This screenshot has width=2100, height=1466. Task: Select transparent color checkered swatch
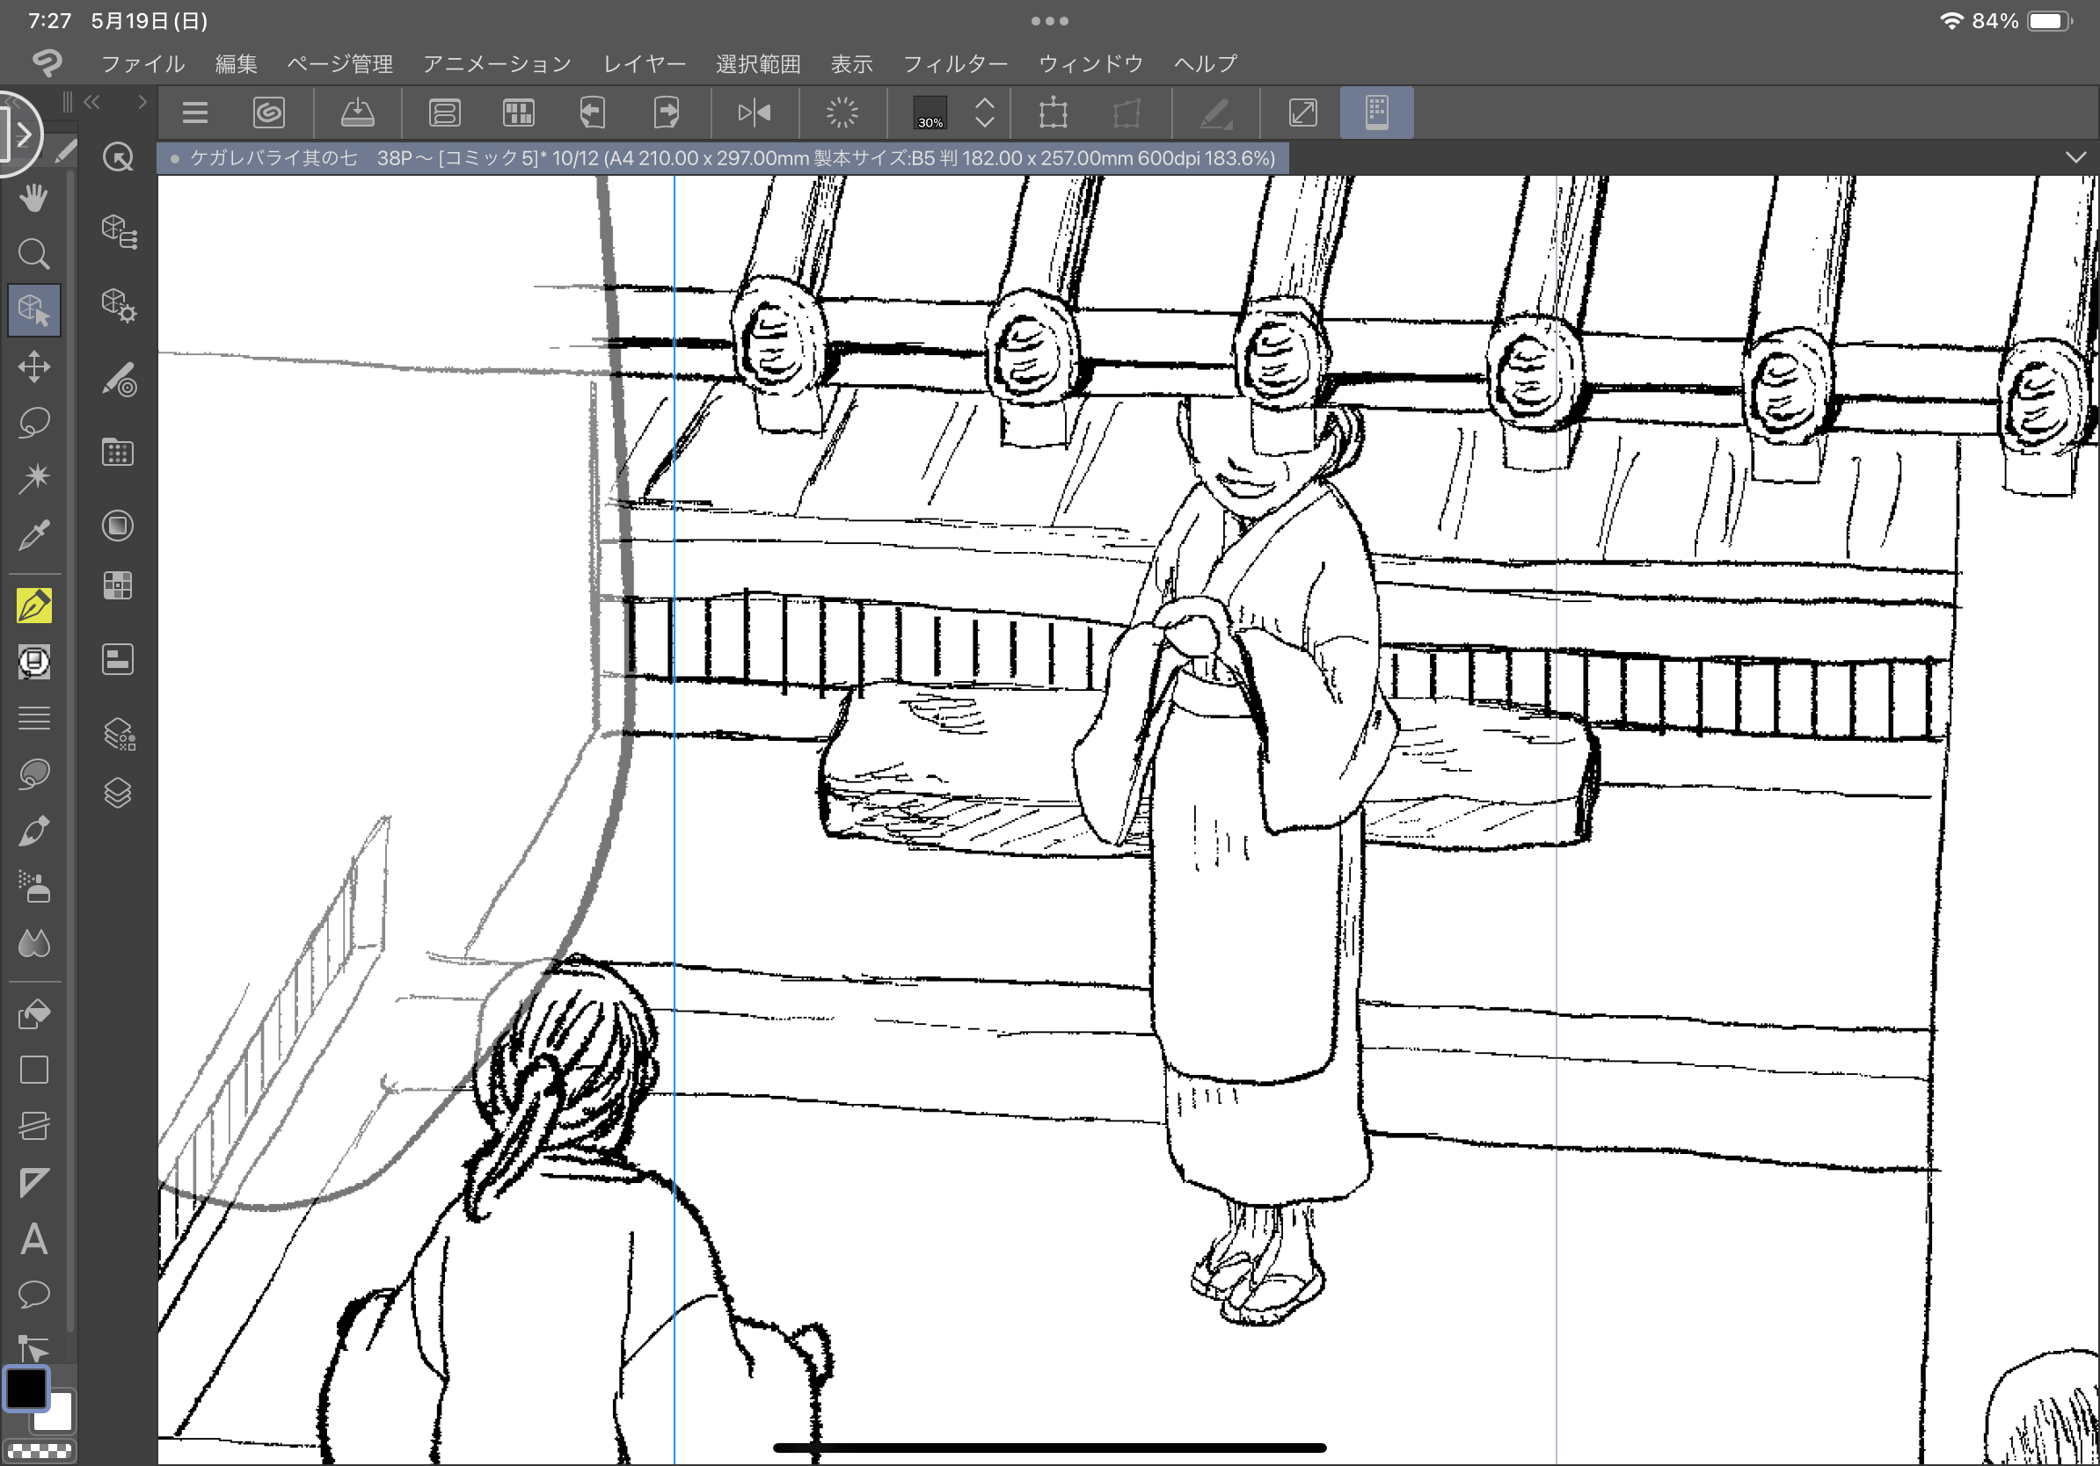click(x=40, y=1450)
